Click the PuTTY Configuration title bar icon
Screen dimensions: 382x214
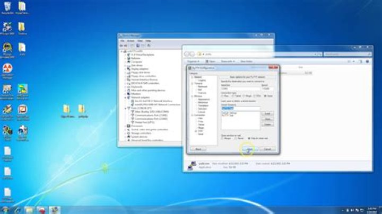pos(190,68)
